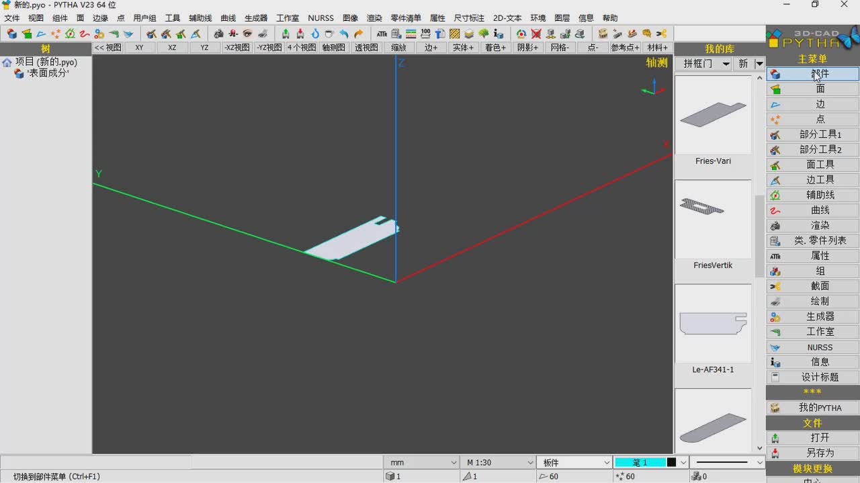Click the edge toolbar icon
The height and width of the screenshot is (483, 860).
[41, 34]
